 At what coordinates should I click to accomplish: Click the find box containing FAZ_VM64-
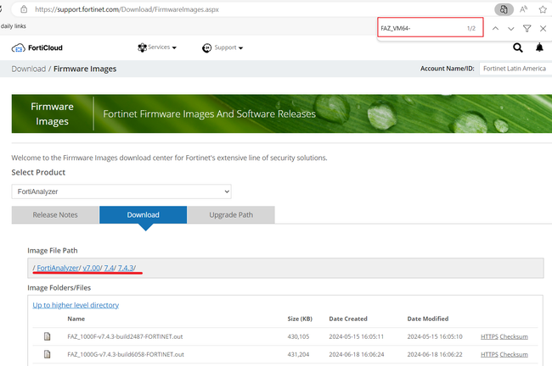pos(431,28)
